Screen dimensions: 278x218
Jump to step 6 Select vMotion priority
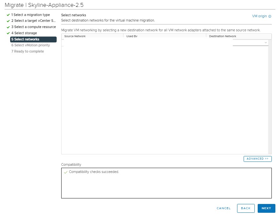tap(30, 45)
